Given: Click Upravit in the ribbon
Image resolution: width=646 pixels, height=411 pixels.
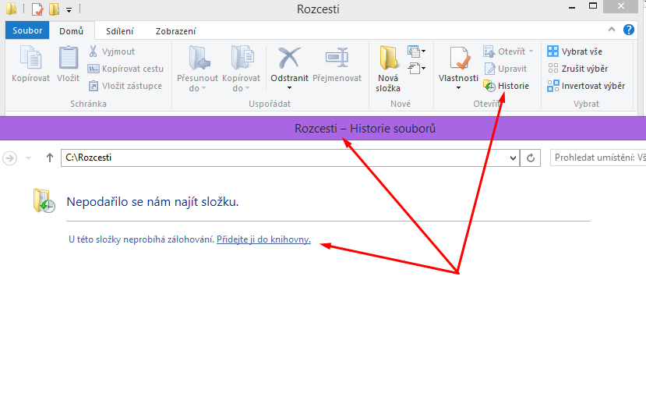Looking at the screenshot, I should point(506,69).
